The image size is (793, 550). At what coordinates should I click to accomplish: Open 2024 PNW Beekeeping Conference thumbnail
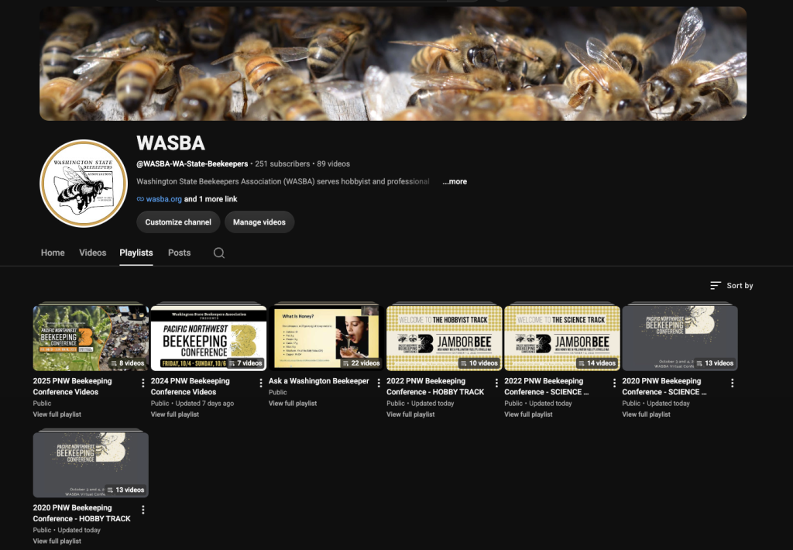pos(208,338)
